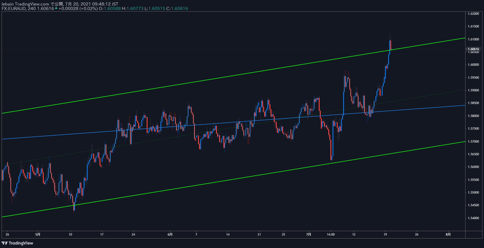Click the 19 date axis label
Viewport: 484px width, 248px height.
[385, 234]
